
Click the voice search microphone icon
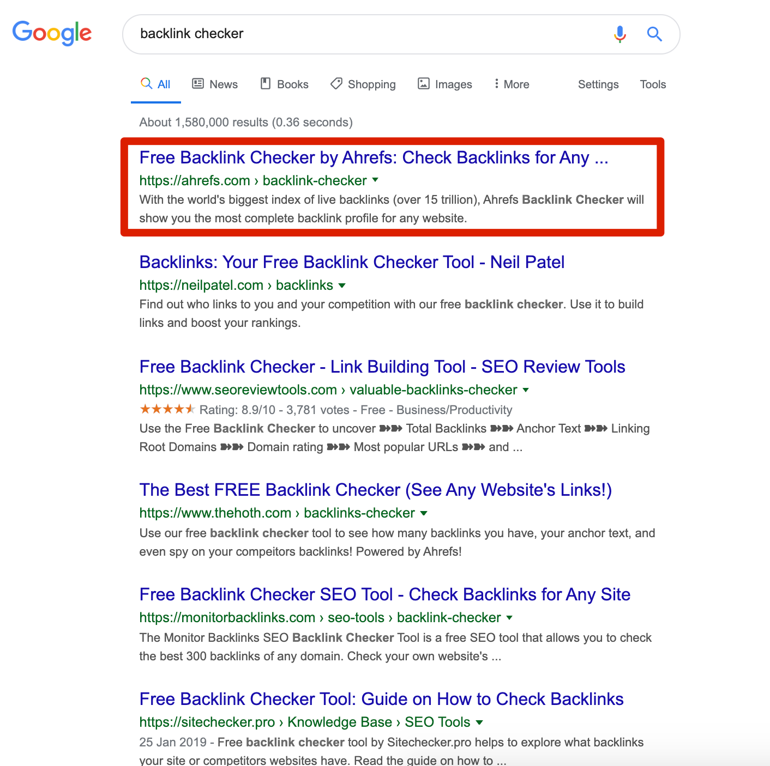pyautogui.click(x=619, y=34)
